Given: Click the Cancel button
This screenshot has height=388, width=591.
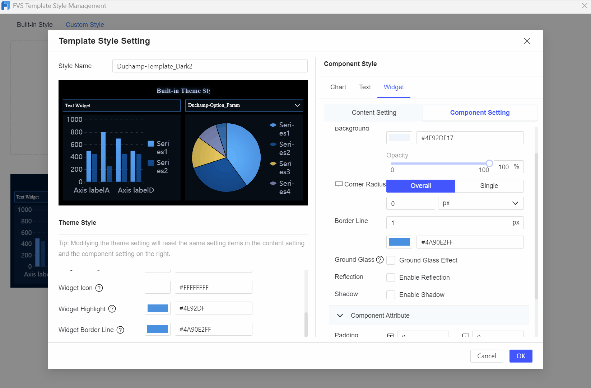Looking at the screenshot, I should click(487, 356).
